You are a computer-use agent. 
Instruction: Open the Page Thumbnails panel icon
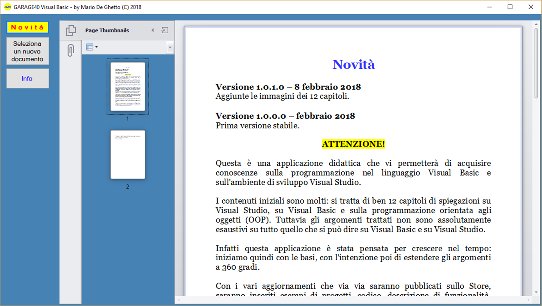pos(71,30)
